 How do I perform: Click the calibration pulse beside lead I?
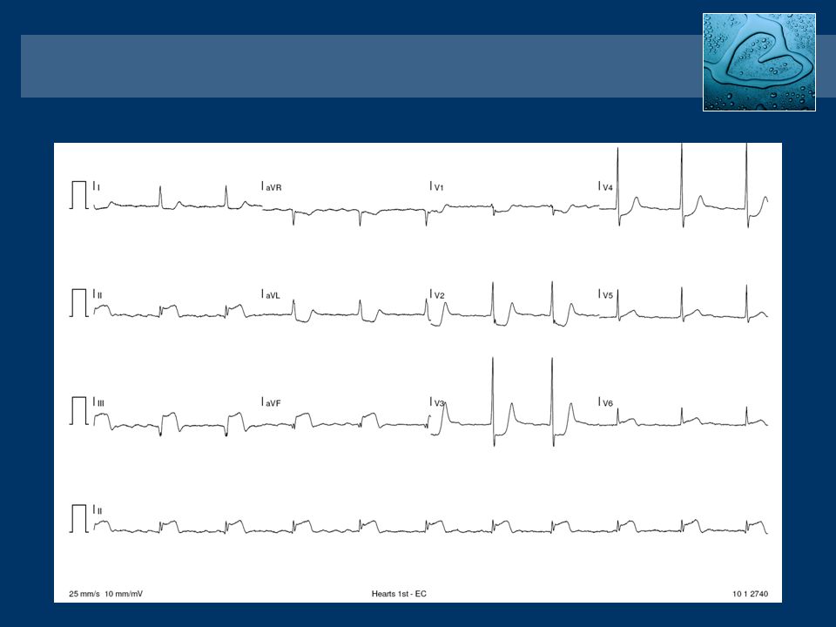click(x=79, y=195)
